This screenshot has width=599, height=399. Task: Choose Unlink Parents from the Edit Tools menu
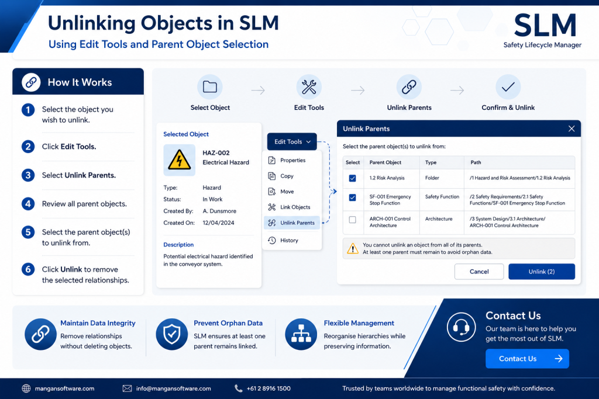pos(292,223)
